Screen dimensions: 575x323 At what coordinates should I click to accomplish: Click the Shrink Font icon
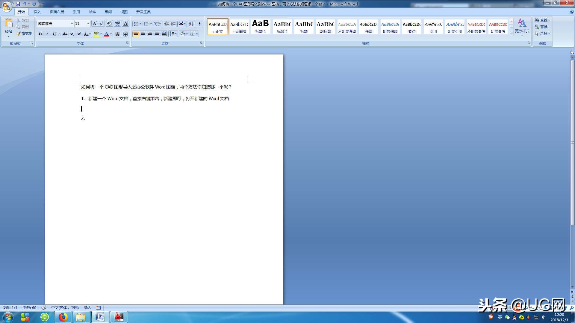(x=102, y=24)
